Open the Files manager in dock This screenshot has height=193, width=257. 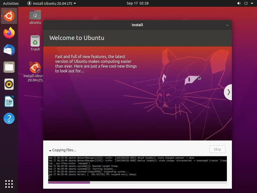9,67
